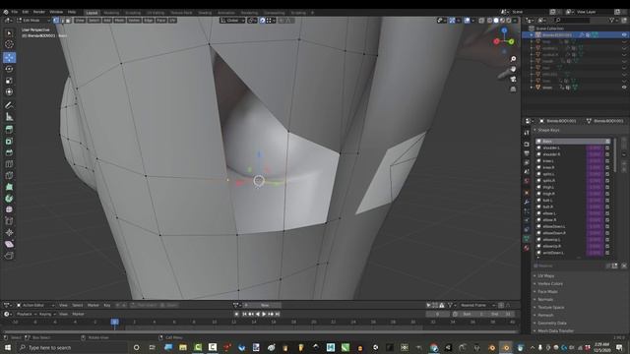This screenshot has width=630, height=354.
Task: Click the current frame marker in timeline
Action: click(114, 322)
